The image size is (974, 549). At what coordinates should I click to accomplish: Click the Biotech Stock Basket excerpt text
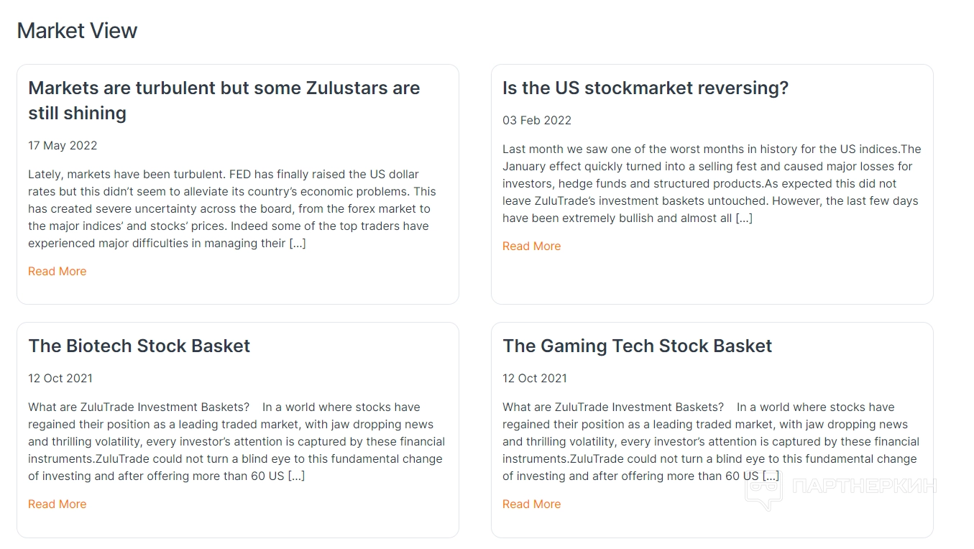point(236,441)
